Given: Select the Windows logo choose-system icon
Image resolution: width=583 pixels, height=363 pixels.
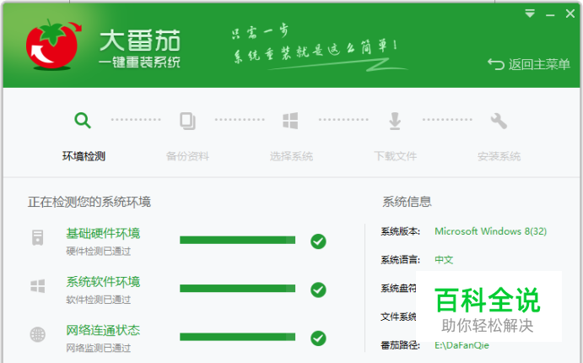Looking at the screenshot, I should 290,121.
